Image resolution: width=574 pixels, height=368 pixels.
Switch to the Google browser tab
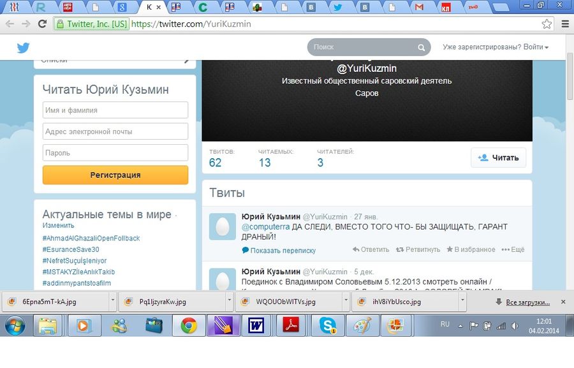[122, 8]
